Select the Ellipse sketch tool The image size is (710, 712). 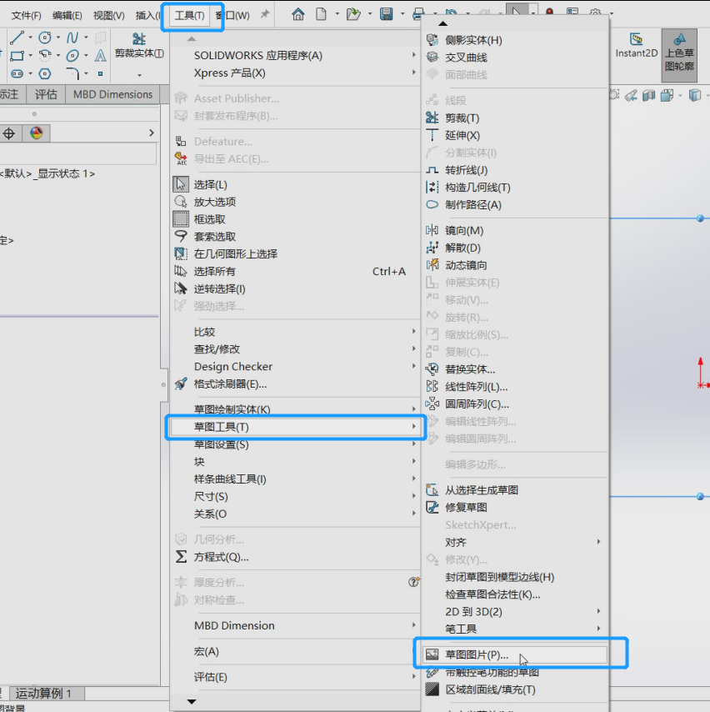(72, 55)
